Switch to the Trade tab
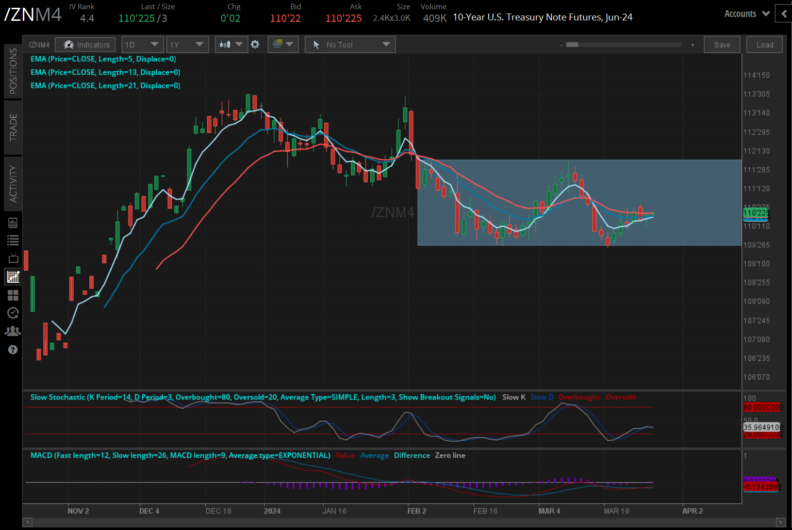The height and width of the screenshot is (530, 792). pos(13,127)
